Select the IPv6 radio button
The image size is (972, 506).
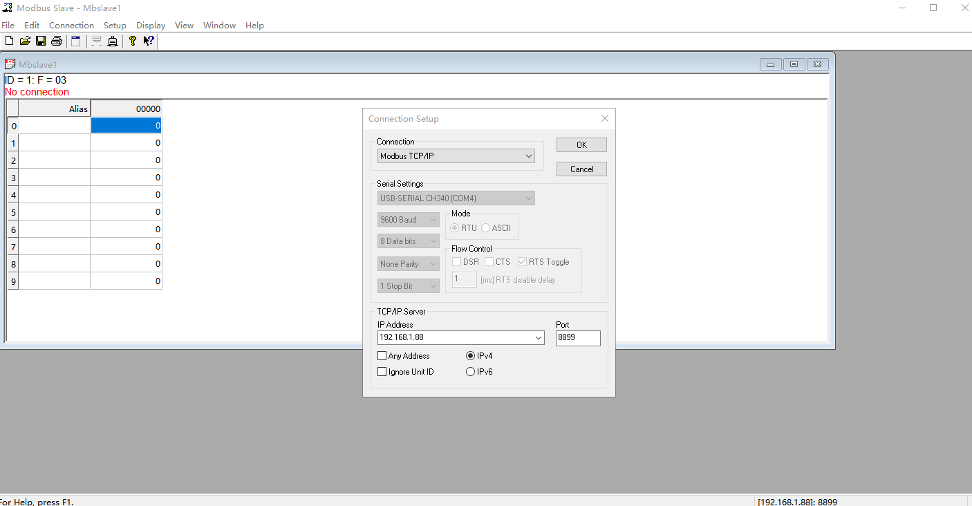[471, 372]
